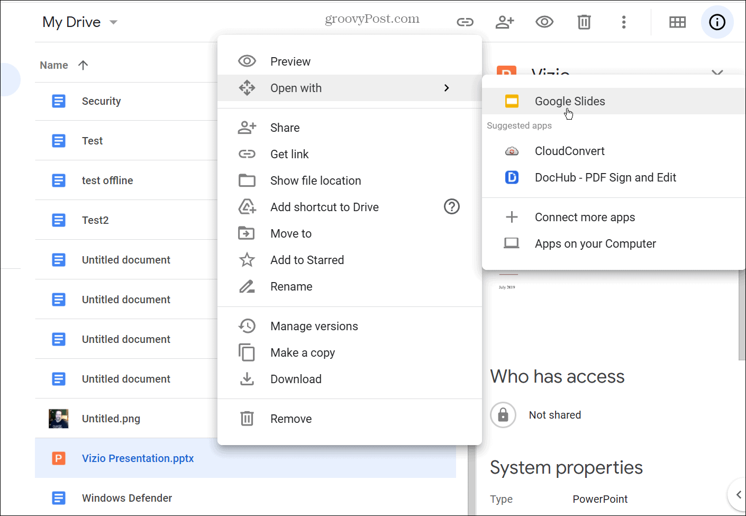Open sharing via the Share person icon
This screenshot has height=516, width=746.
(x=505, y=22)
